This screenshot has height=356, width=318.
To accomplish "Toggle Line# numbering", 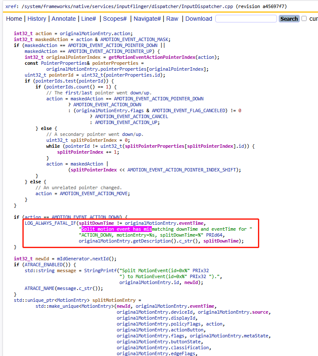I will pyautogui.click(x=88, y=19).
